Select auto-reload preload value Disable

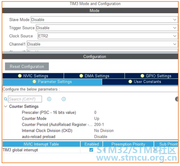point(101,136)
